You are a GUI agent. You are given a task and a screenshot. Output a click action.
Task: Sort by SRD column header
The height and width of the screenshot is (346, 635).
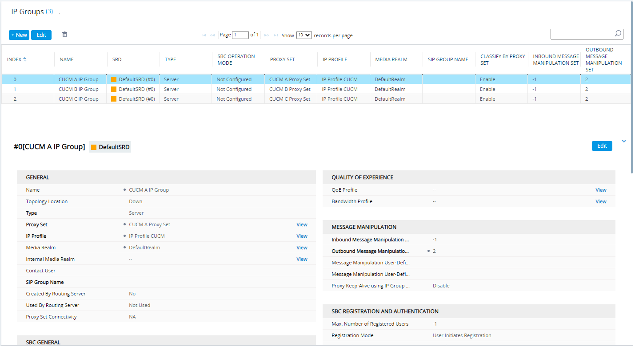click(117, 59)
